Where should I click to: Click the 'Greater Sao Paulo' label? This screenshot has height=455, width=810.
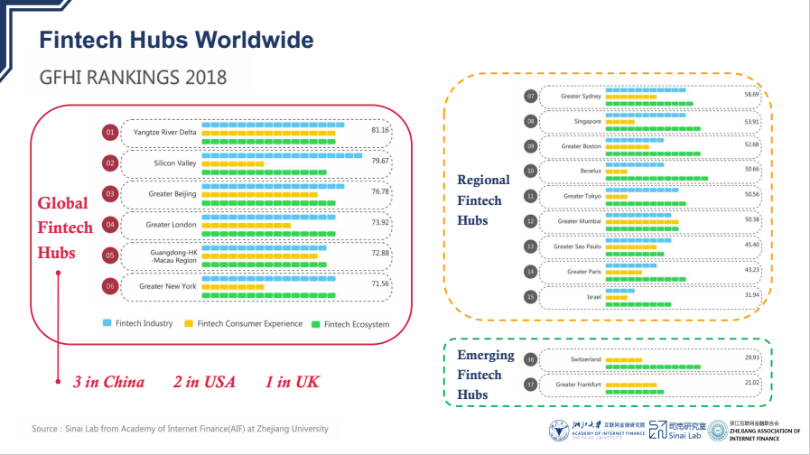point(577,246)
